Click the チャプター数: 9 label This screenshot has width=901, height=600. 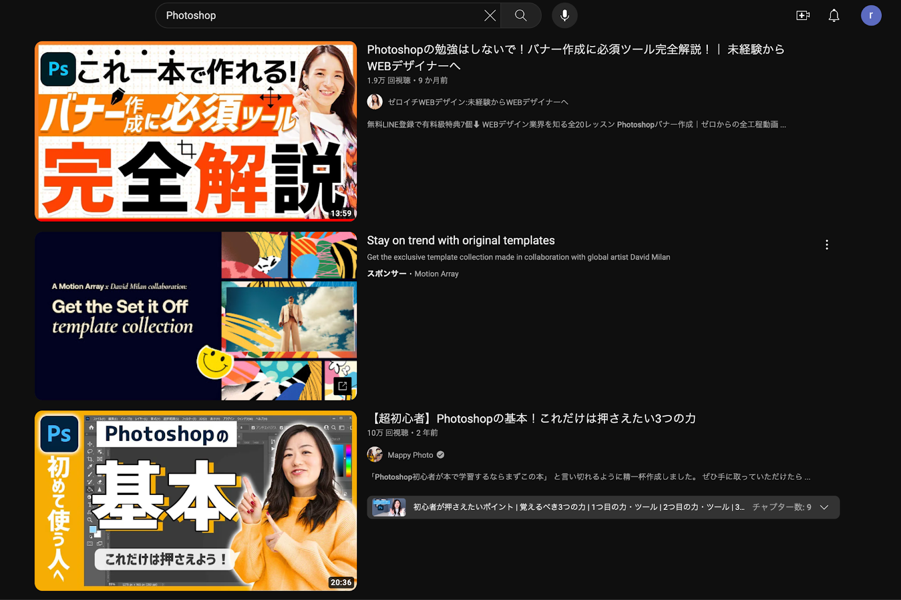click(782, 507)
